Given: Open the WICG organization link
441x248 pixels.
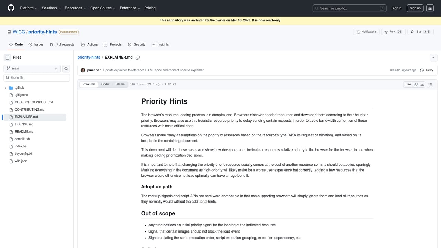Looking at the screenshot, I should click(19, 32).
